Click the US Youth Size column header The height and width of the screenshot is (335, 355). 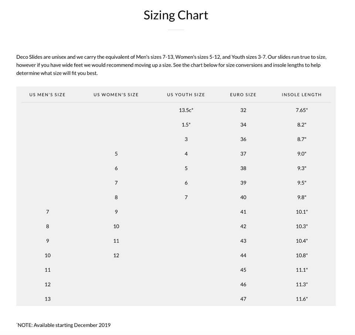click(x=186, y=95)
